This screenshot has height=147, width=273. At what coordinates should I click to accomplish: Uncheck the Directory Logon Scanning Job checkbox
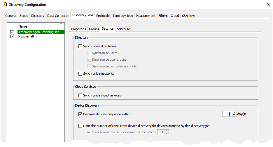click(12, 32)
